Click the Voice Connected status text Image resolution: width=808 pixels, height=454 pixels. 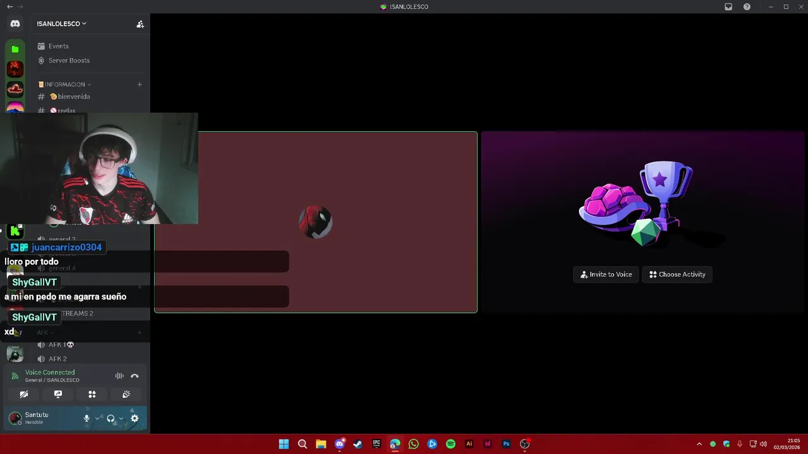(50, 373)
